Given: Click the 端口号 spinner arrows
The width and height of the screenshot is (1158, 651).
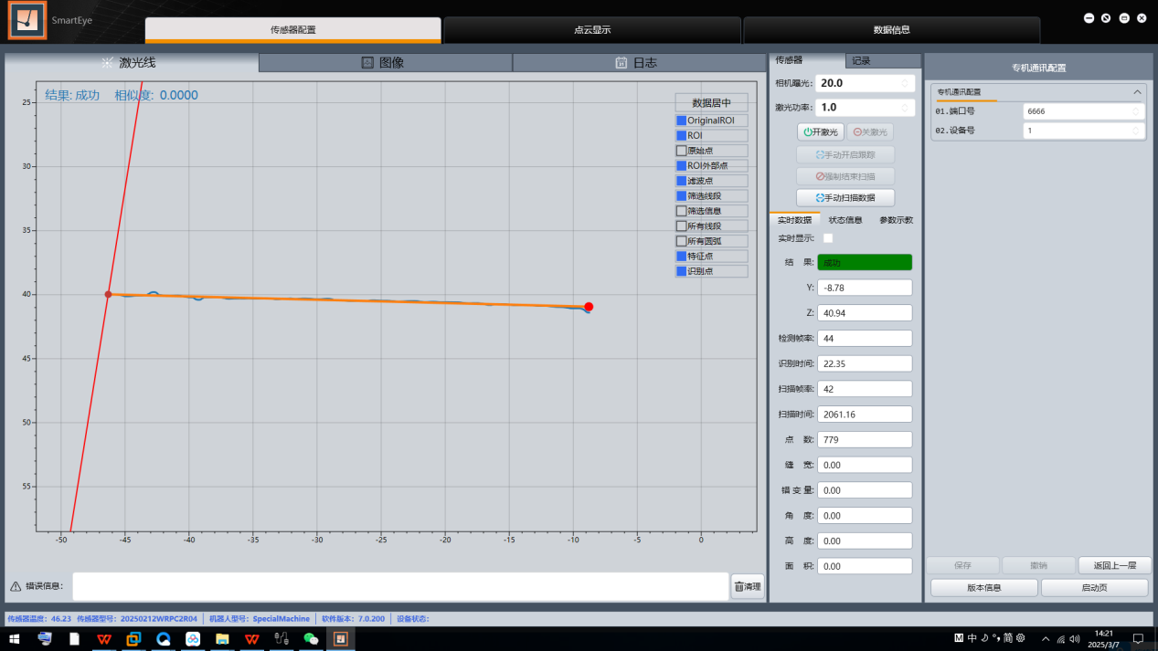Looking at the screenshot, I should (1136, 111).
